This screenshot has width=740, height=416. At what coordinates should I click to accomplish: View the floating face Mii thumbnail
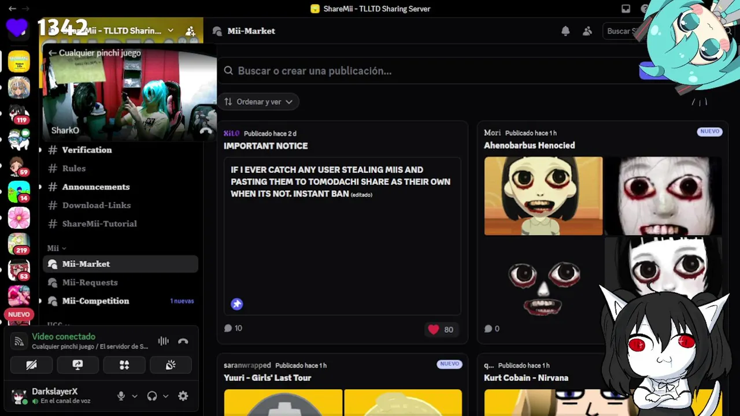pos(543,276)
